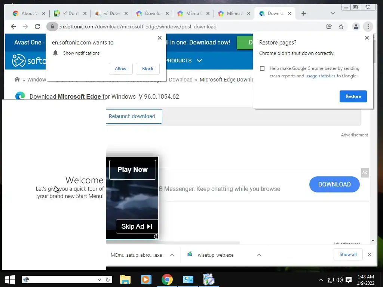The height and width of the screenshot is (287, 383).
Task: Expand options for MEmu-setup download
Action: click(x=172, y=255)
